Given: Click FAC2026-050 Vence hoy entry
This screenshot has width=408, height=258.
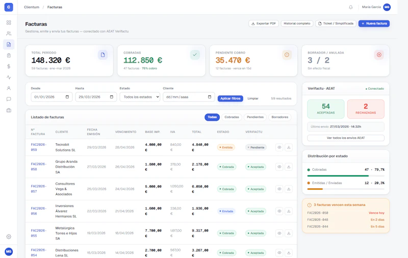Looking at the screenshot, I should 346,213.
